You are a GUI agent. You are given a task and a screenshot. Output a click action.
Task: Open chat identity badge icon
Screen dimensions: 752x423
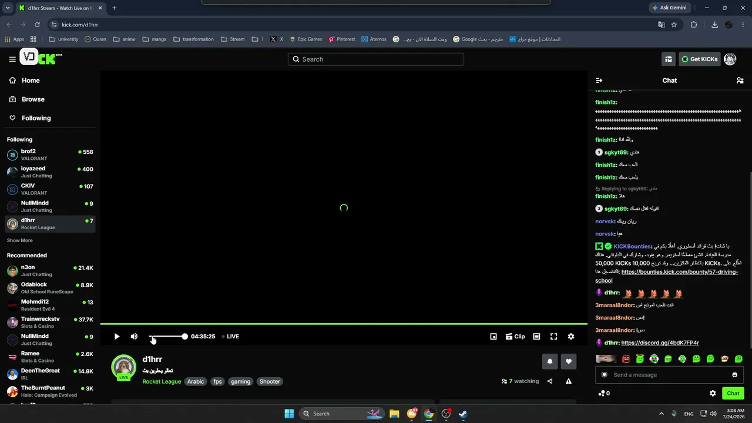[604, 375]
